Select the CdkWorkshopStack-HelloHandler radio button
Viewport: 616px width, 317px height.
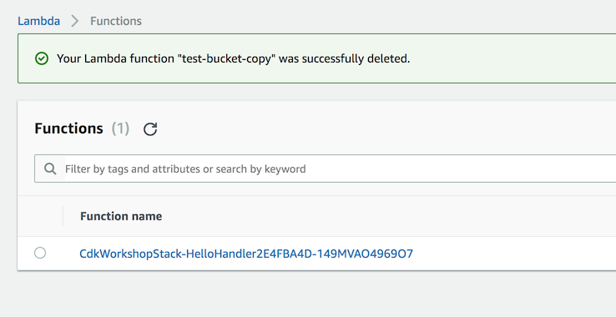click(x=40, y=253)
